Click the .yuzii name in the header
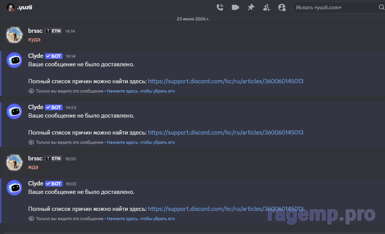This screenshot has height=234, width=385. 25,7
